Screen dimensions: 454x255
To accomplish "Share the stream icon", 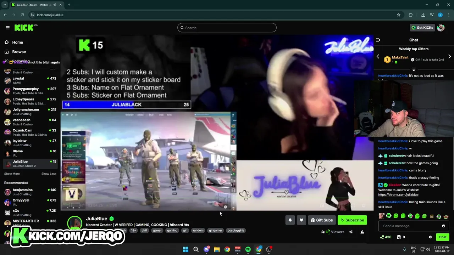I will pyautogui.click(x=351, y=232).
